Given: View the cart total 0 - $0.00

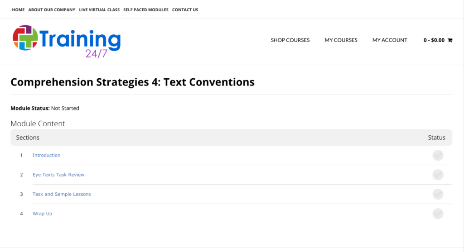Looking at the screenshot, I should coord(434,40).
